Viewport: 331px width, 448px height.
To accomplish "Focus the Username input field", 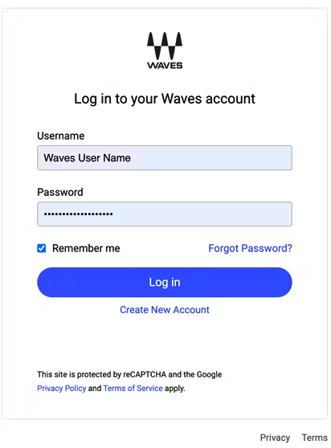I will click(x=165, y=157).
